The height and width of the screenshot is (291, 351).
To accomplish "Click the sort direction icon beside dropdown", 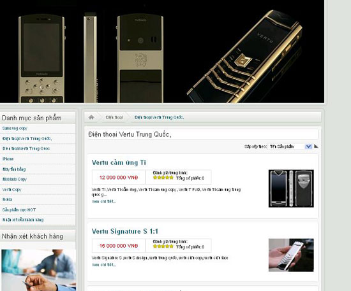I will [316, 146].
